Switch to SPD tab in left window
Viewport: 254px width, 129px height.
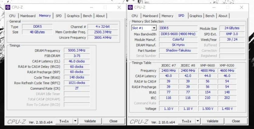[x=59, y=16]
